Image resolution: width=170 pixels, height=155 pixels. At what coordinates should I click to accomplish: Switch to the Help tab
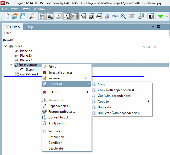click(30, 27)
